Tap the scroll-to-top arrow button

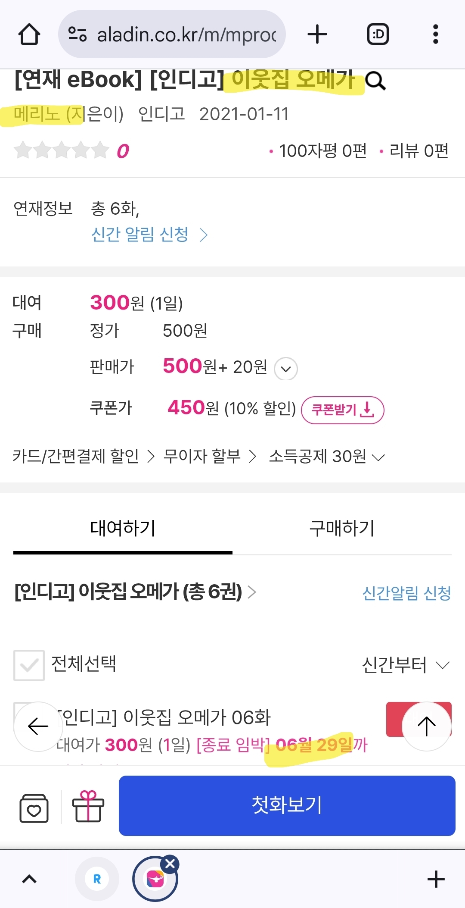[427, 726]
